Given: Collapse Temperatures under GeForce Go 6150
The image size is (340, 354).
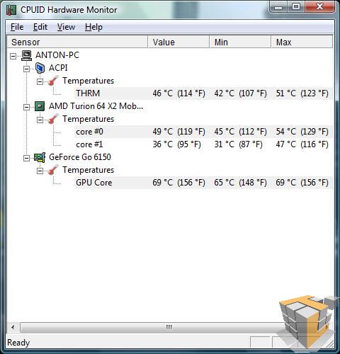Looking at the screenshot, I should tap(40, 171).
